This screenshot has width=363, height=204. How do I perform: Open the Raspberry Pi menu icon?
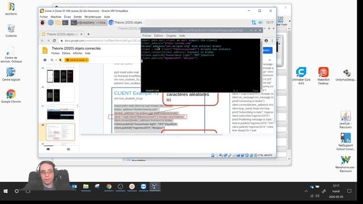[x=43, y=23]
